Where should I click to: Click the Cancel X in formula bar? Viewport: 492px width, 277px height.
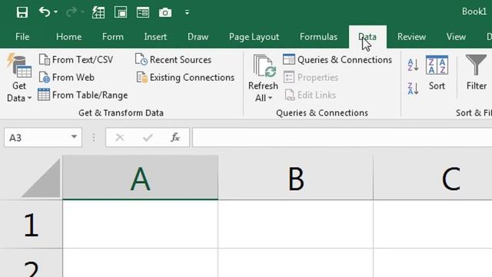click(120, 137)
